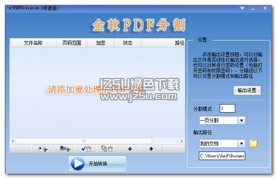Click the 加密 column header
Image resolution: width=277 pixels, height=179 pixels.
[x=101, y=43]
